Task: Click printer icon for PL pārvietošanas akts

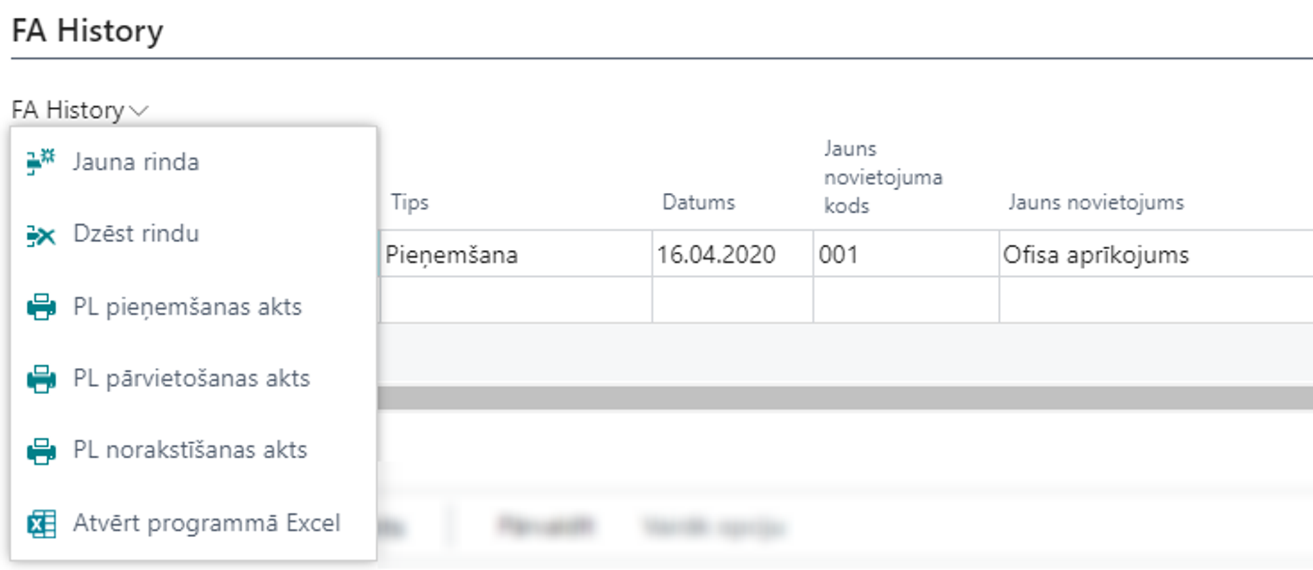Action: point(41,378)
